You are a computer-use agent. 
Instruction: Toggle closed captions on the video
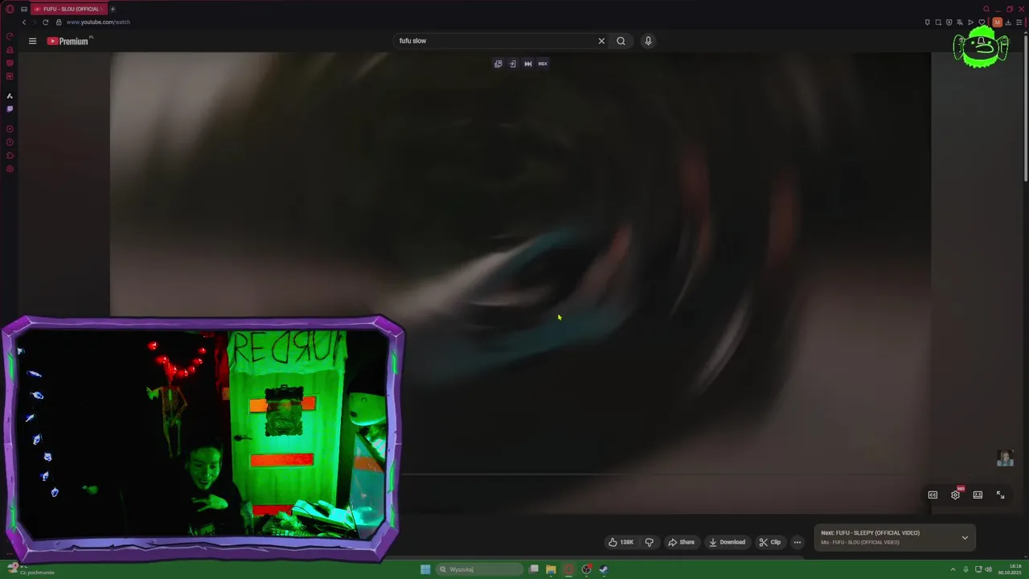tap(933, 495)
